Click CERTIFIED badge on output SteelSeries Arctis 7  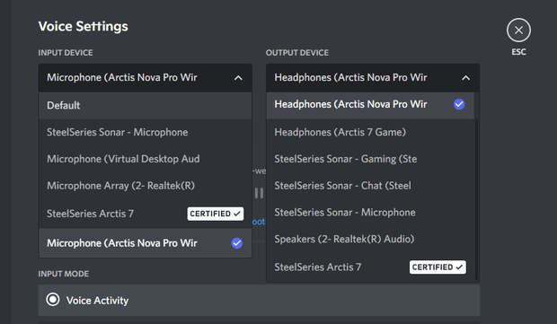[438, 267]
